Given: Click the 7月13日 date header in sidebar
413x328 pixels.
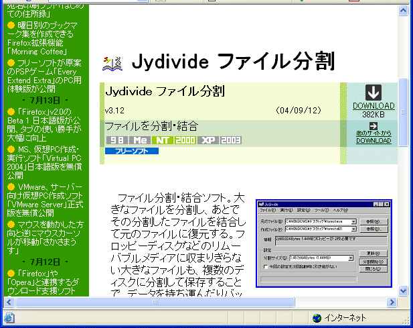Looking at the screenshot, I should point(45,100).
